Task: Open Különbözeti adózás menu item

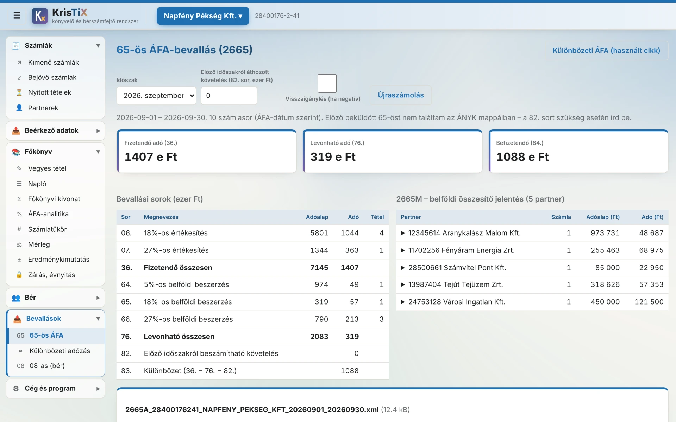Action: coord(56,351)
